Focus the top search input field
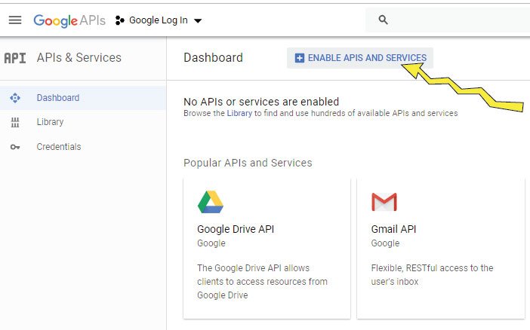This screenshot has height=330, width=530. tap(448, 20)
